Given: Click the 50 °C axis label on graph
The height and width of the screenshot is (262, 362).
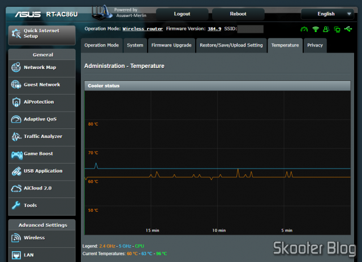Looking at the screenshot, I should (93, 211).
